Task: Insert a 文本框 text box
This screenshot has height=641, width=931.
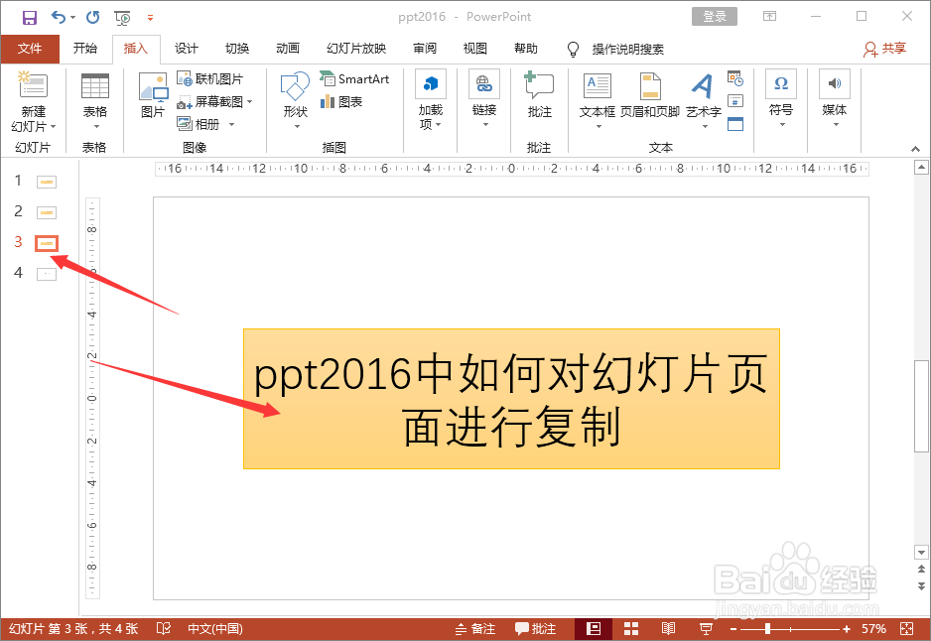Action: (598, 101)
